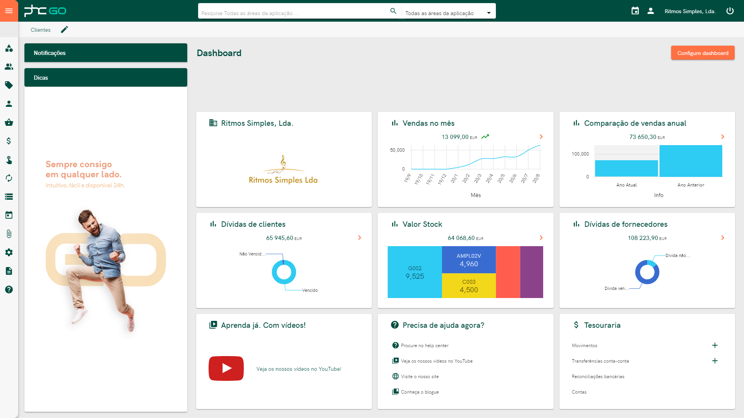Open 'Procure no help center' link
744x418 pixels.
coord(425,346)
